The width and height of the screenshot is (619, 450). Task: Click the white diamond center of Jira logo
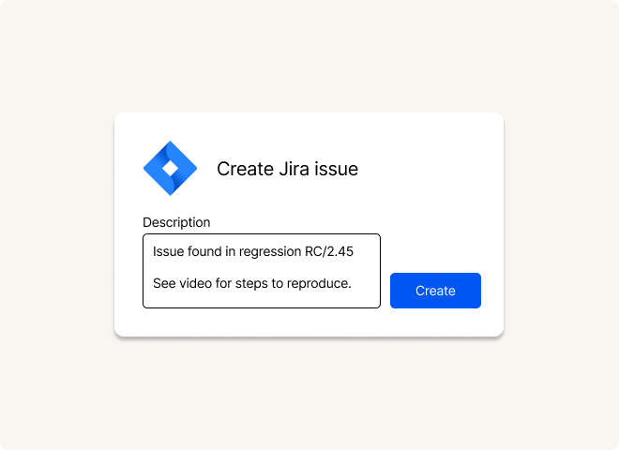tap(170, 169)
